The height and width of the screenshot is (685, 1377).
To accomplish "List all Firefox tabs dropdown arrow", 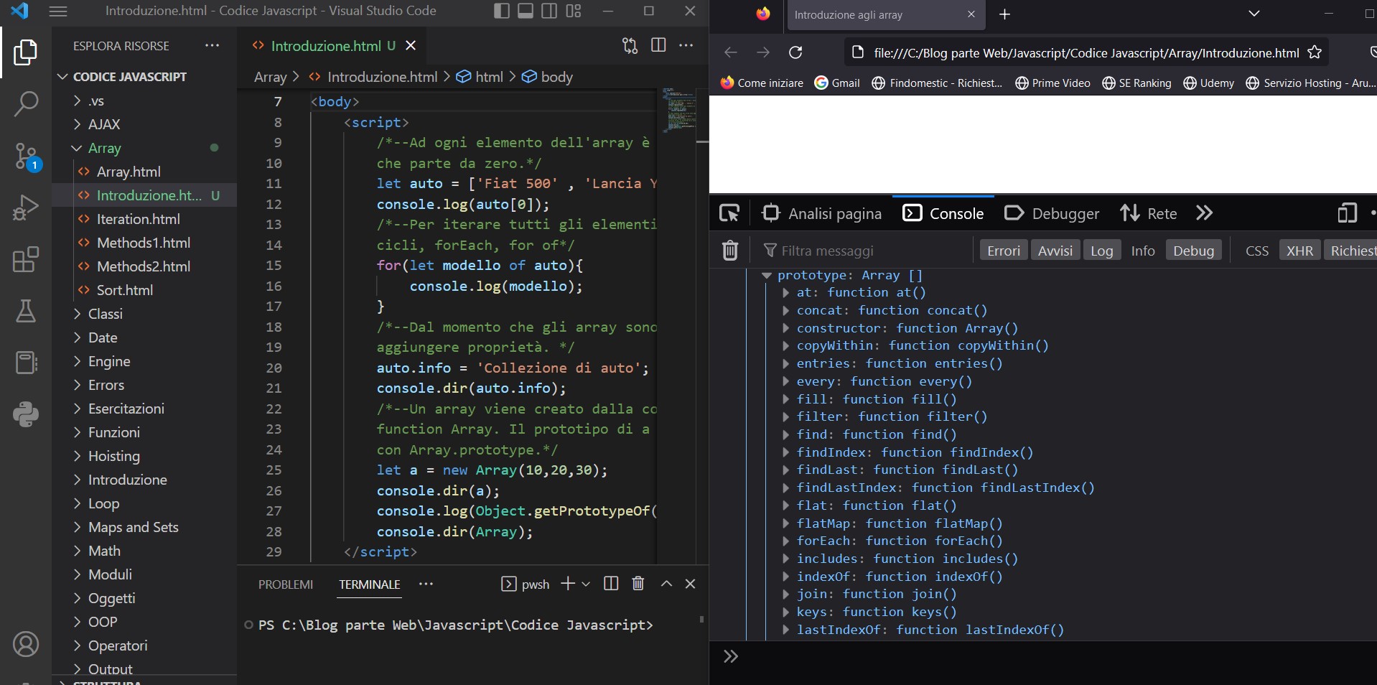I will 1254,14.
